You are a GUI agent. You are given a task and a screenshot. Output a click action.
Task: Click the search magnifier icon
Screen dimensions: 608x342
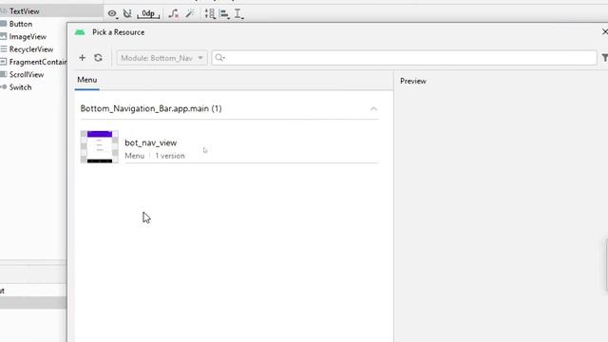click(219, 58)
